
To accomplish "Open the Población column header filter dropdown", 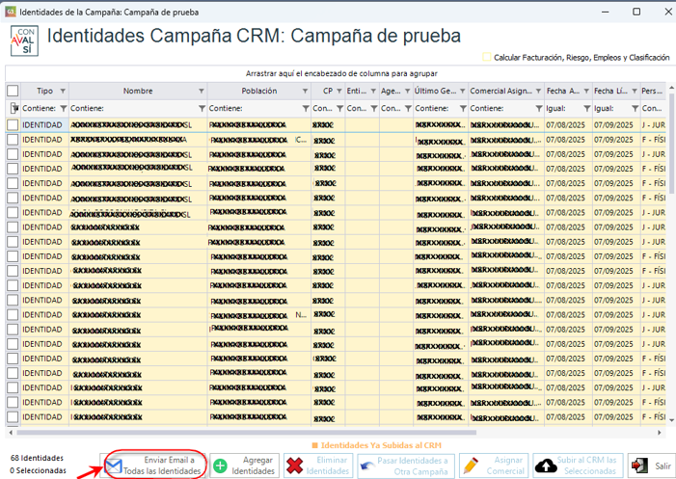I will click(303, 91).
